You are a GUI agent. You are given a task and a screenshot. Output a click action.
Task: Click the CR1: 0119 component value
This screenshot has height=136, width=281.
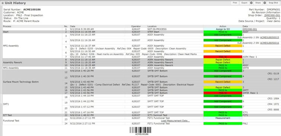[x=273, y=73]
